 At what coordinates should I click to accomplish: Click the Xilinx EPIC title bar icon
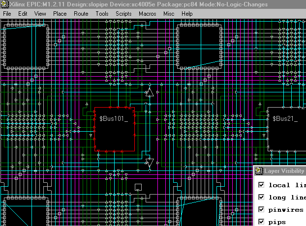(4, 4)
